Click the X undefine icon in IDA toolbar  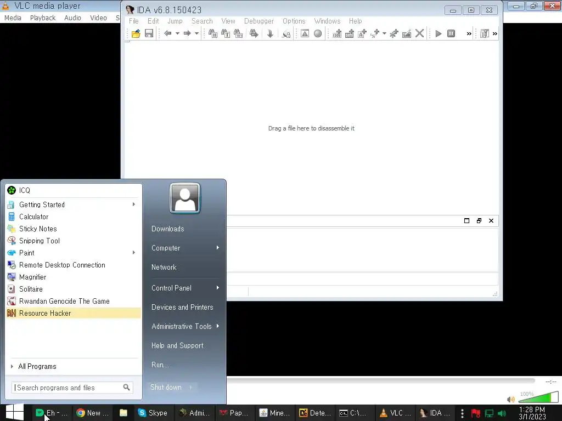[x=419, y=33]
